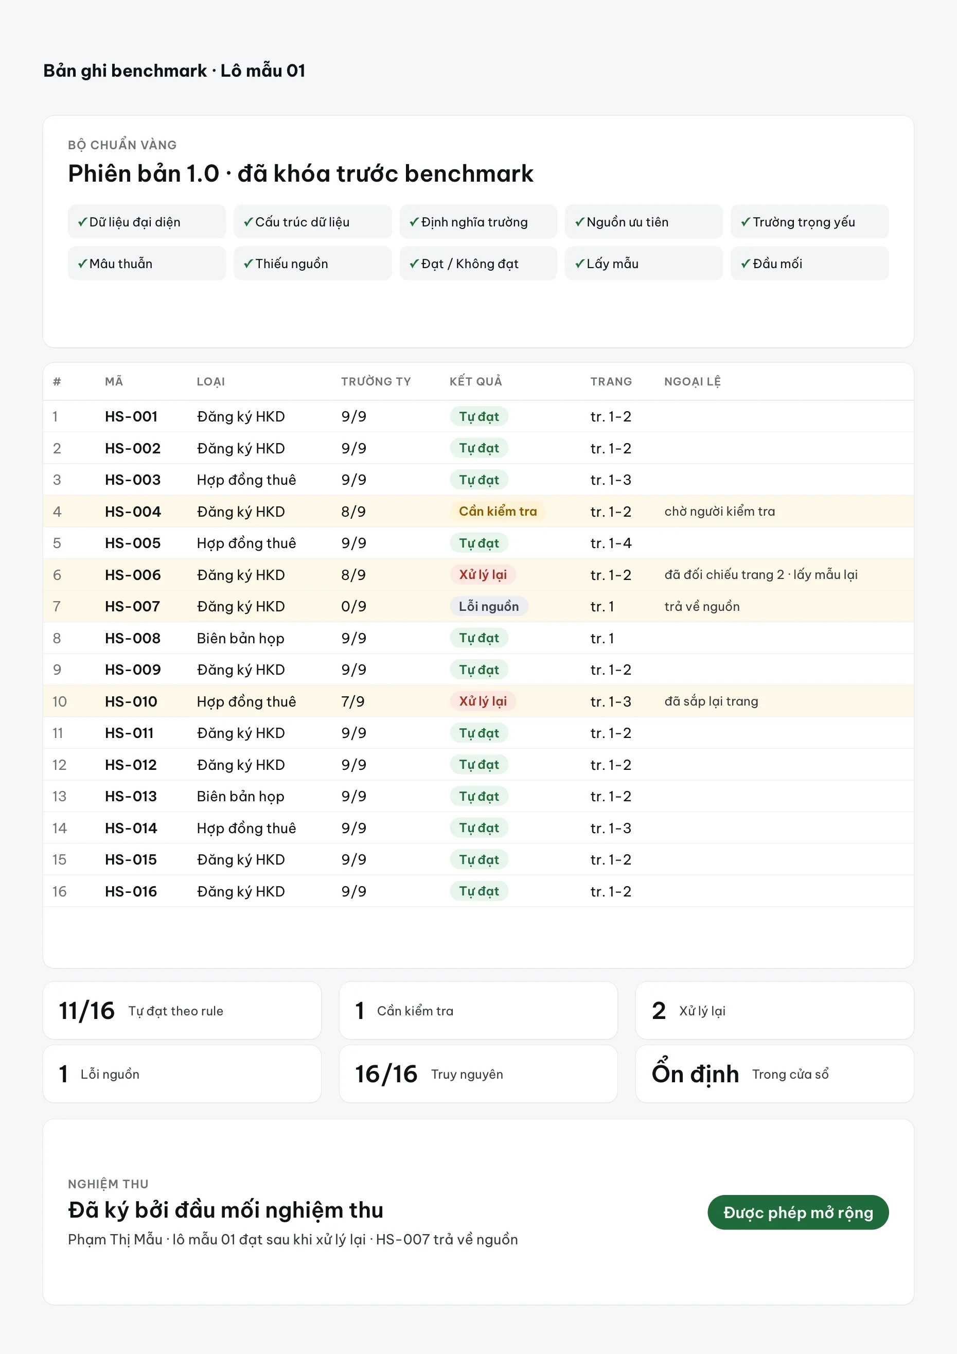Select record code HS-001
Screen dimensions: 957x1354
point(131,416)
